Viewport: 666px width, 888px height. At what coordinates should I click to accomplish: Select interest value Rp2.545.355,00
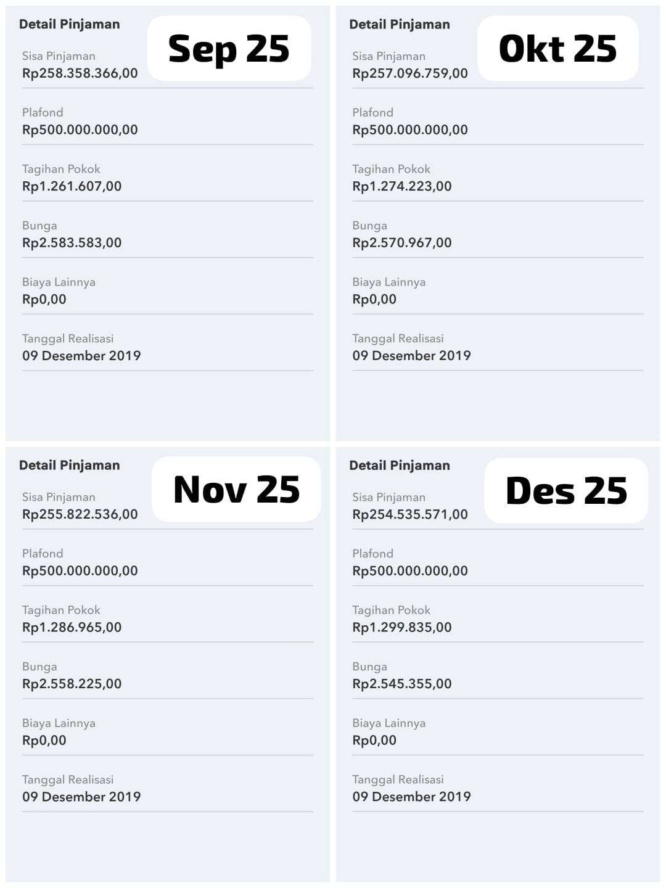402,684
